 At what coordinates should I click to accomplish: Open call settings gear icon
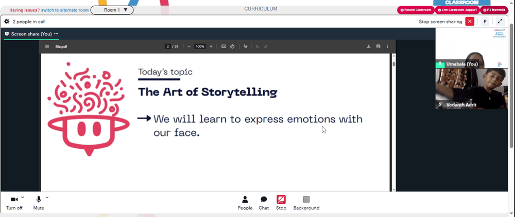(x=7, y=22)
